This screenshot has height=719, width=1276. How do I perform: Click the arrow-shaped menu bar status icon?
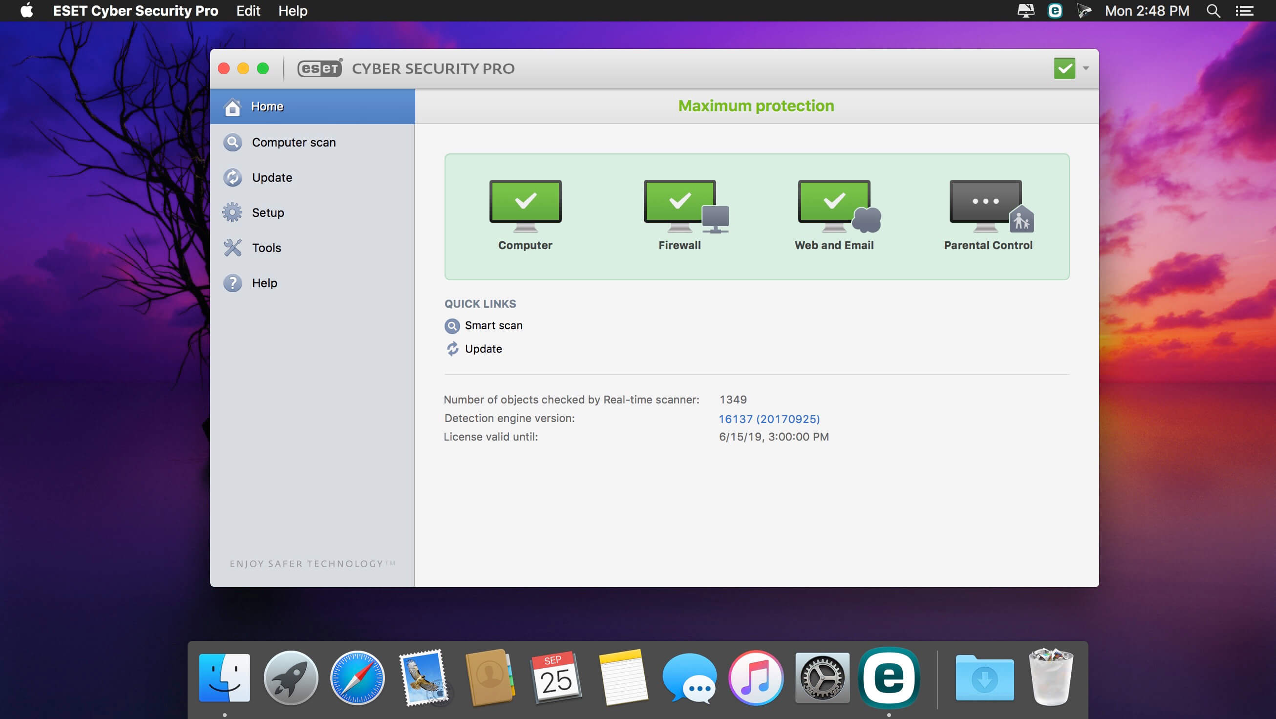pos(1084,11)
